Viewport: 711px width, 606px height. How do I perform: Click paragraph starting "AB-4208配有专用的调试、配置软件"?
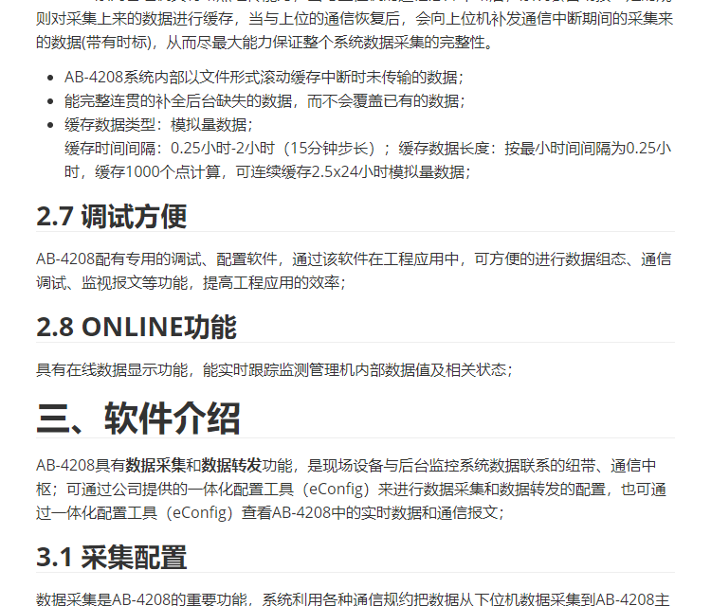[x=354, y=271]
